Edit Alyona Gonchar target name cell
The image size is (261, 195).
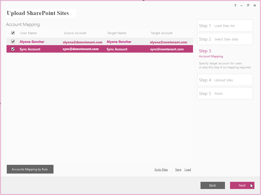pos(119,42)
